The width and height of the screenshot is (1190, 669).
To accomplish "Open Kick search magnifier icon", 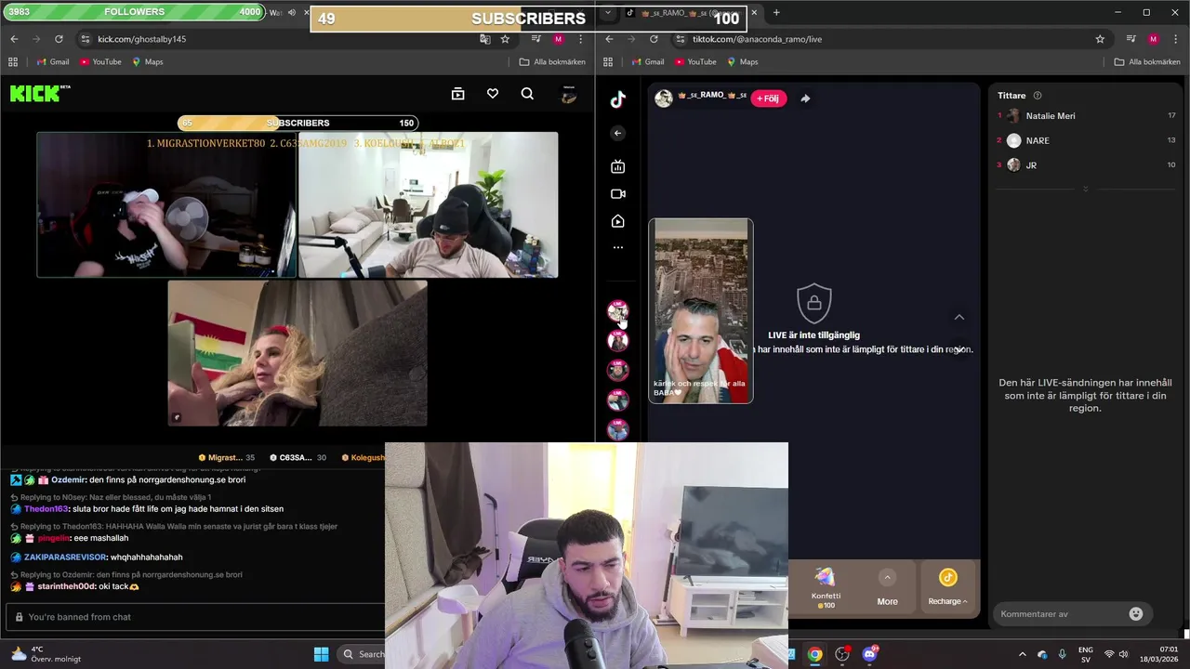I will [527, 94].
